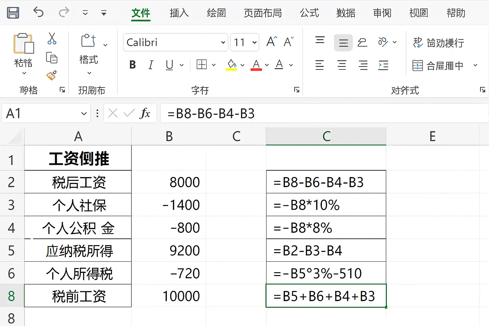Select the Format Painter brush icon

(52, 75)
